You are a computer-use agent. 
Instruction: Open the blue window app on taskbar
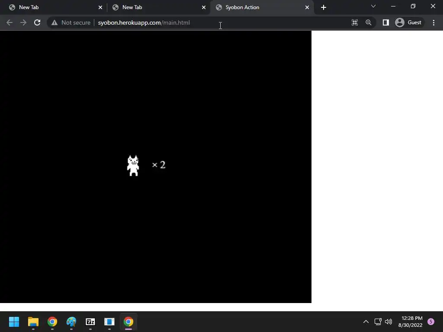[109, 322]
